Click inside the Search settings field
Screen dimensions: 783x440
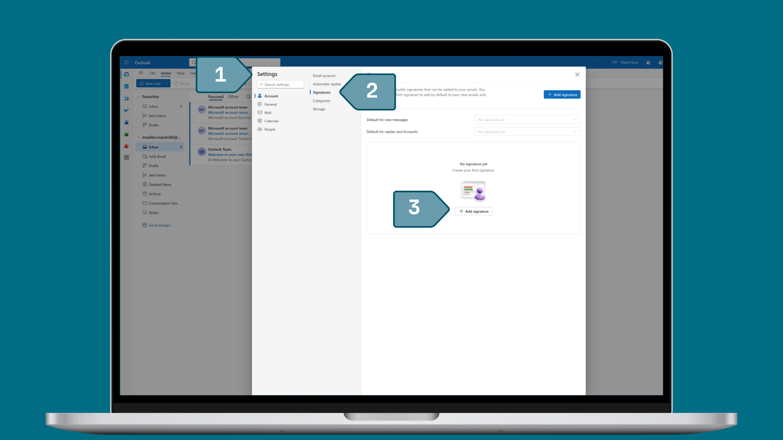click(281, 84)
